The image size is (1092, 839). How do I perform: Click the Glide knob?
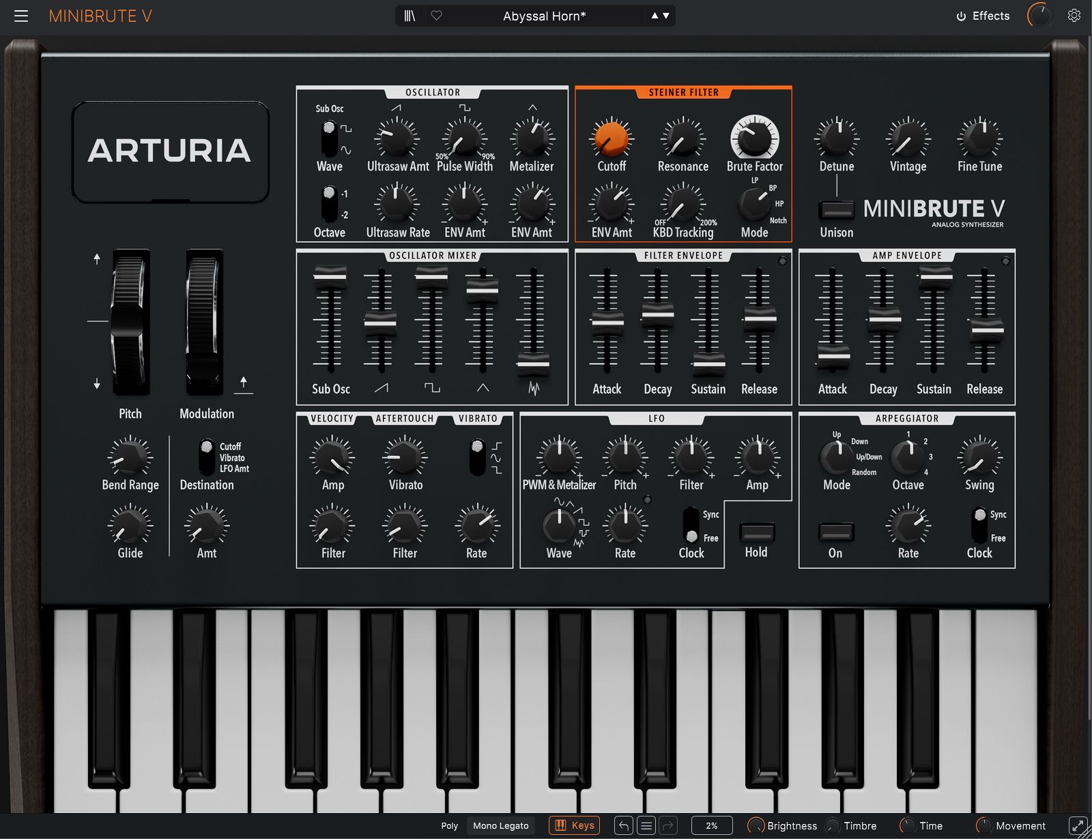[x=130, y=525]
